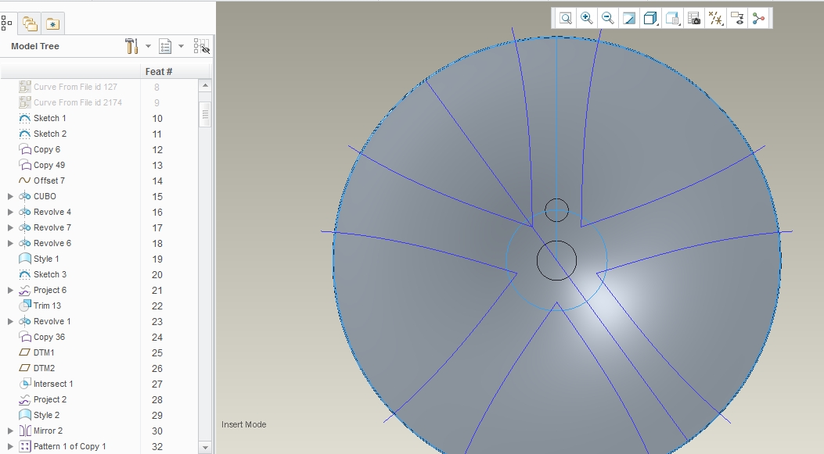This screenshot has height=454, width=824.
Task: Click feature number 22 cell
Action: pos(157,306)
